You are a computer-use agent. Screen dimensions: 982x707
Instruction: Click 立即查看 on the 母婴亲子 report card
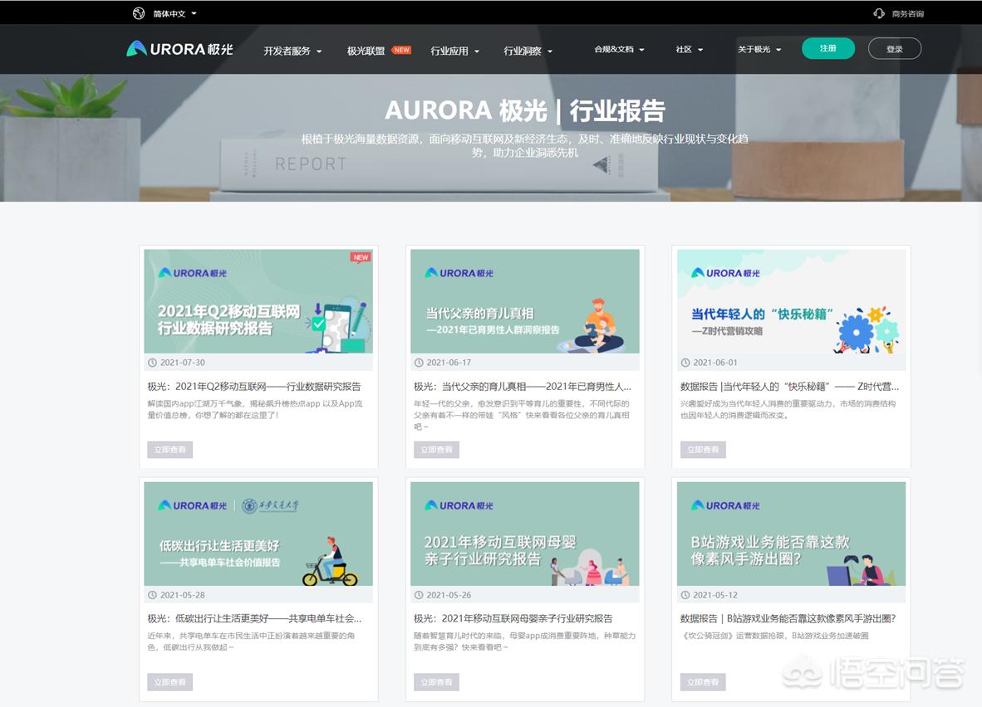click(436, 682)
